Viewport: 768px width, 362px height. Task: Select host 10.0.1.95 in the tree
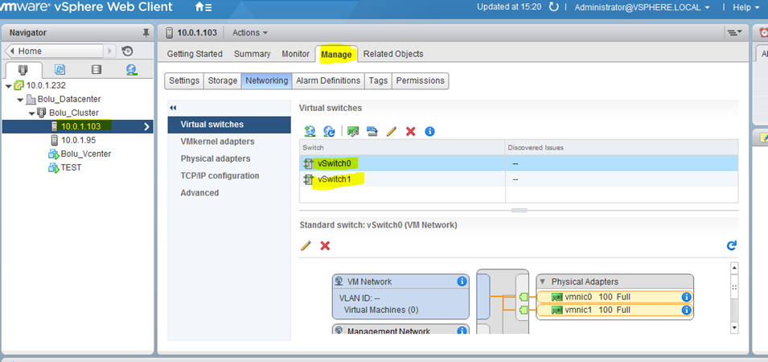[x=78, y=140]
